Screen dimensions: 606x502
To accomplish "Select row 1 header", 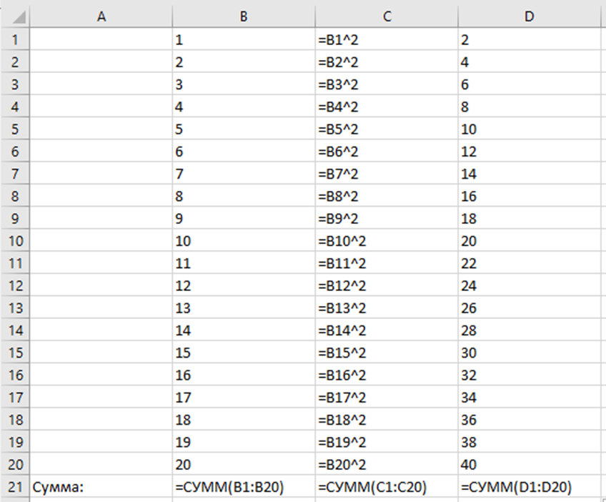I will pos(14,39).
